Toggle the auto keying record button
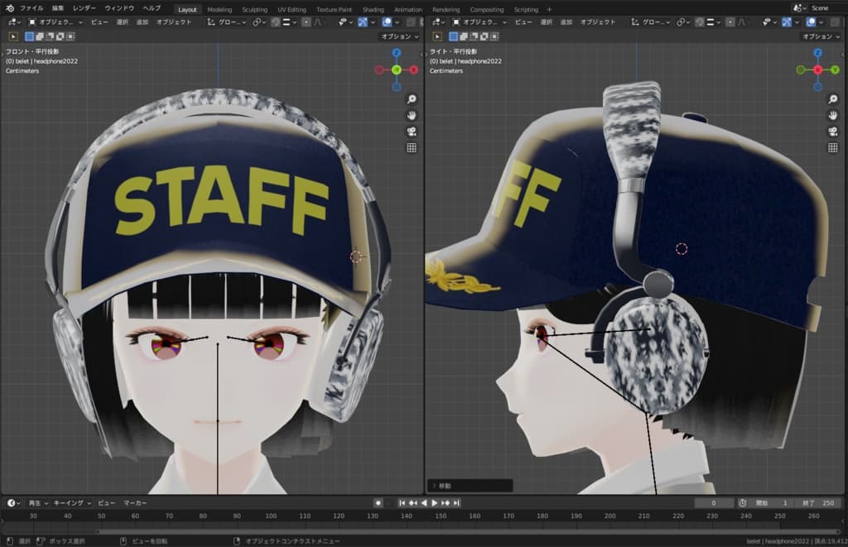Viewport: 848px width, 547px height. click(378, 503)
